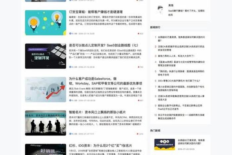Click the yellow-and-navy hot news thumbnail
This screenshot has width=232, height=155.
tap(164, 144)
